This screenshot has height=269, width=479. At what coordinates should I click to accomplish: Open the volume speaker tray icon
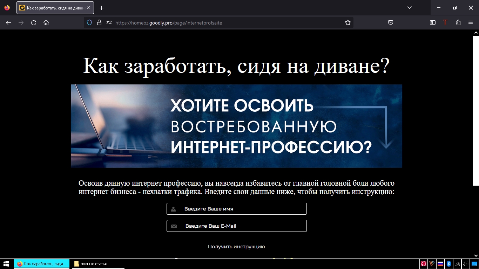(x=465, y=264)
